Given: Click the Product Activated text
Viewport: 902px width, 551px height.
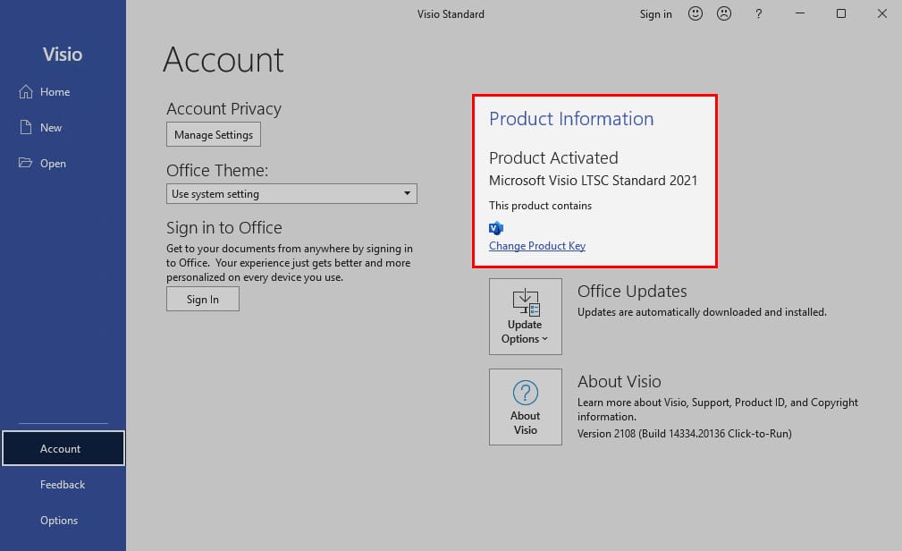Looking at the screenshot, I should click(x=553, y=157).
